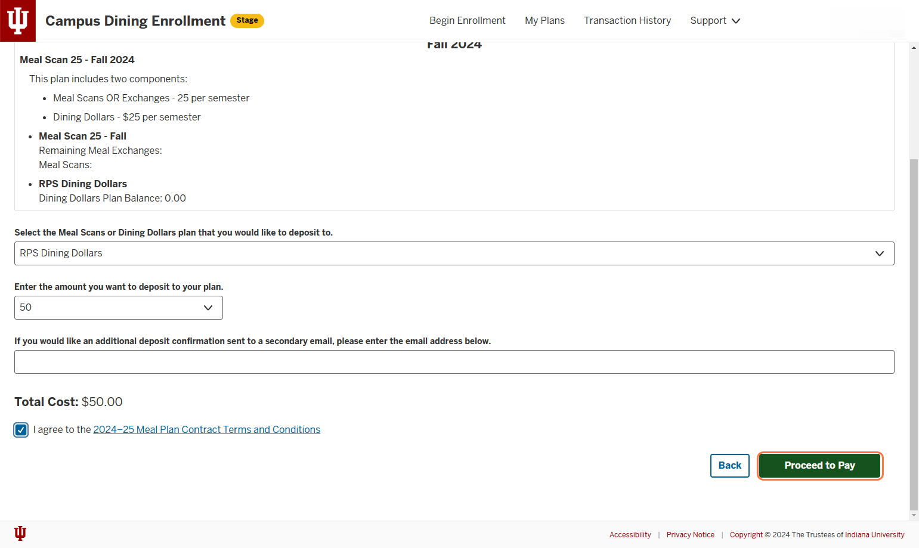Click the Proceed to Pay button
The height and width of the screenshot is (548, 919).
click(819, 466)
